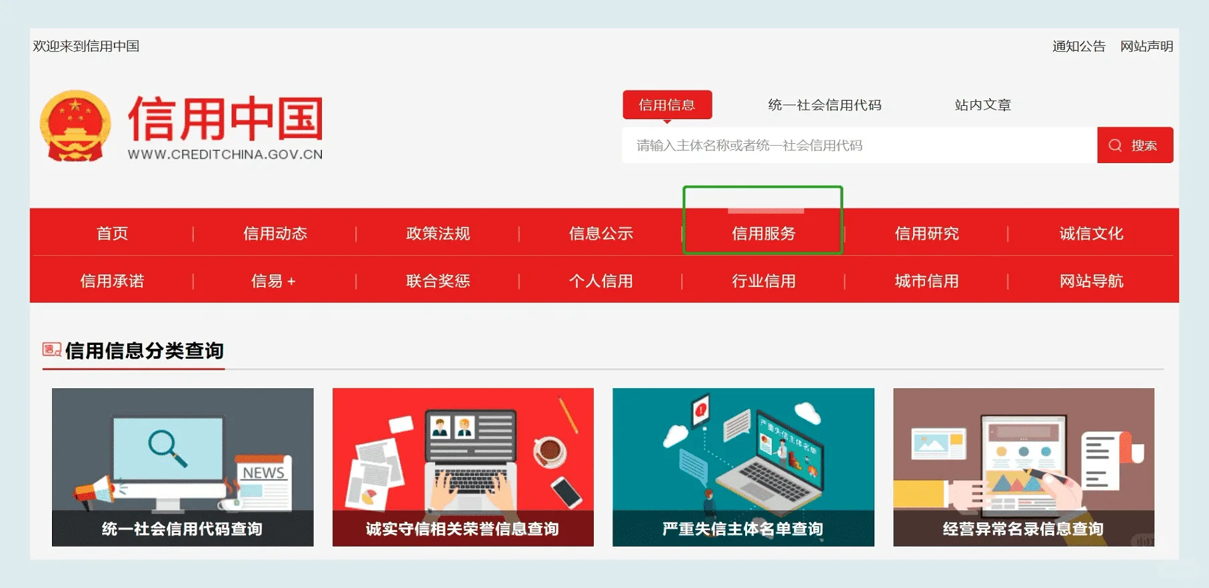1209x588 pixels.
Task: Go to 首页 in navigation bar
Action: coord(112,233)
